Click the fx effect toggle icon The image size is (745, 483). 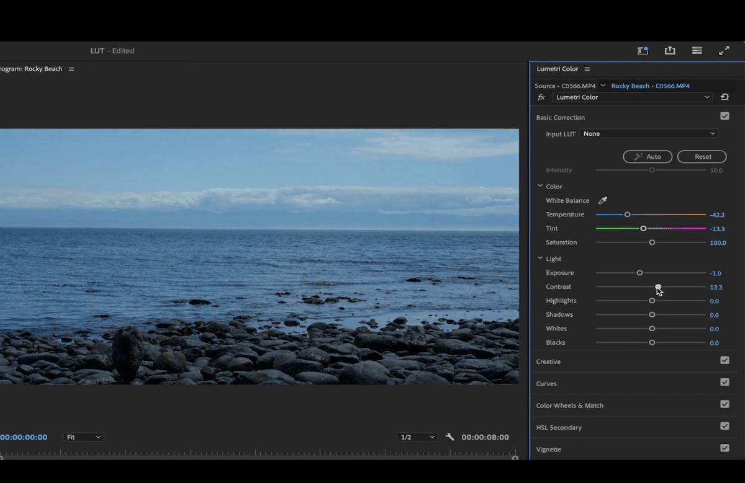coord(541,97)
